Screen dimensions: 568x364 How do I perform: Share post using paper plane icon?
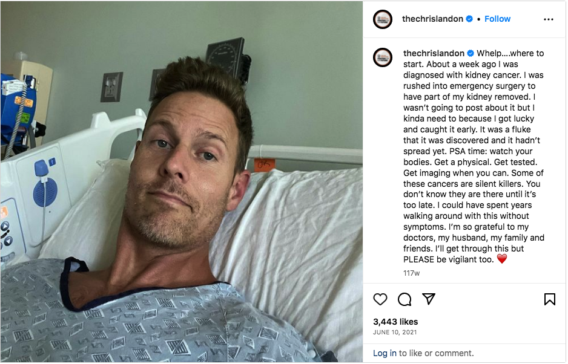[x=429, y=299]
